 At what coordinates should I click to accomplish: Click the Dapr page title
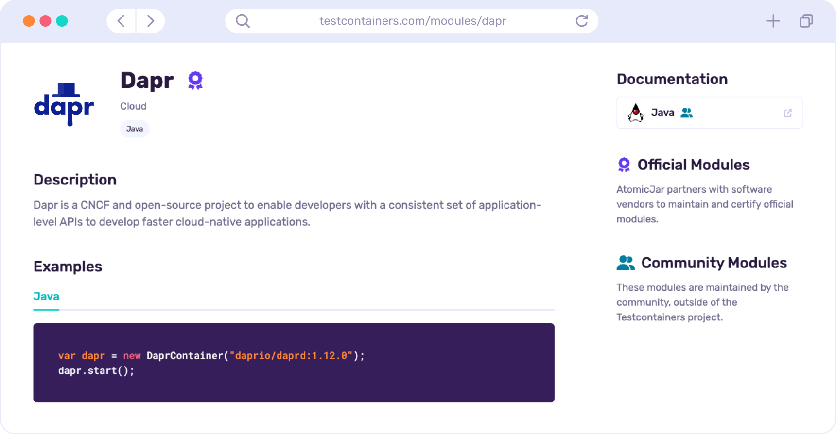click(x=147, y=81)
